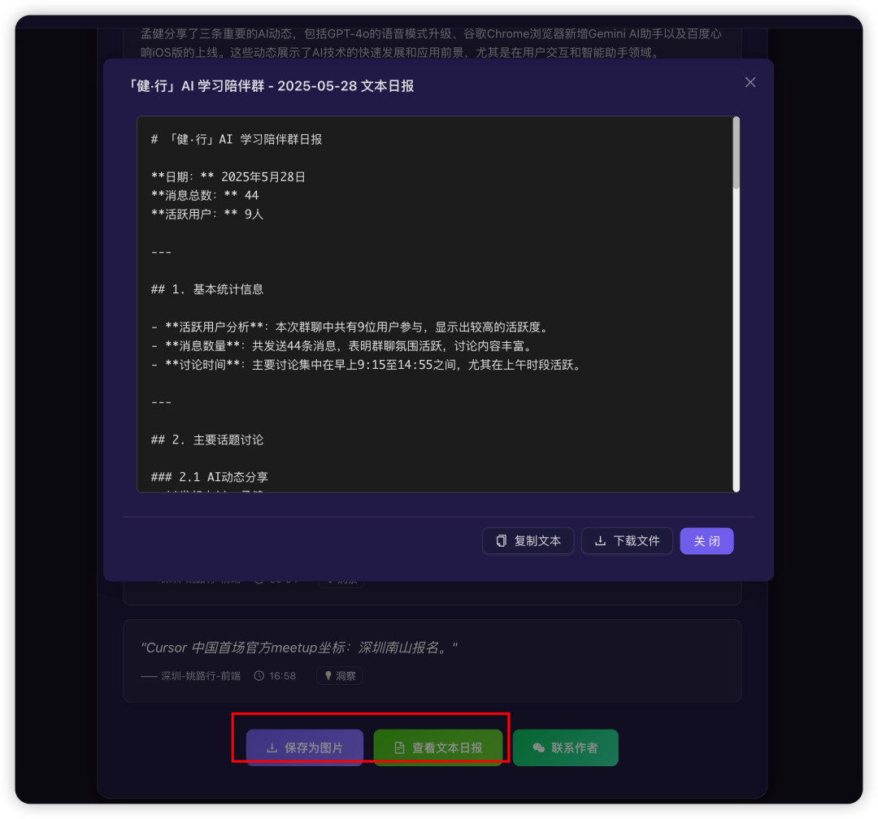Click the 讨论时间 bullet line

point(368,365)
